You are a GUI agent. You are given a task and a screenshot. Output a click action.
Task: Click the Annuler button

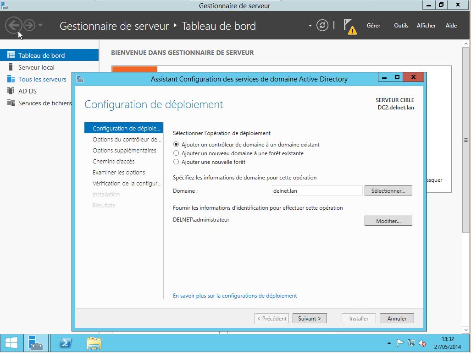(x=397, y=319)
